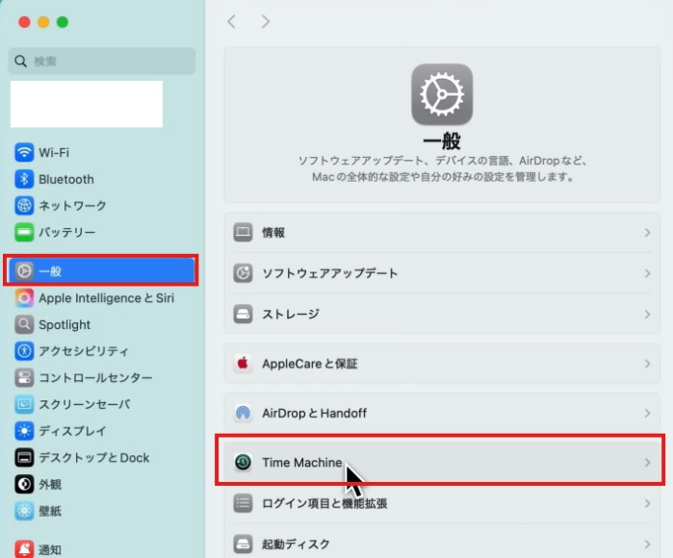Open Time Machine label text

coord(302,463)
